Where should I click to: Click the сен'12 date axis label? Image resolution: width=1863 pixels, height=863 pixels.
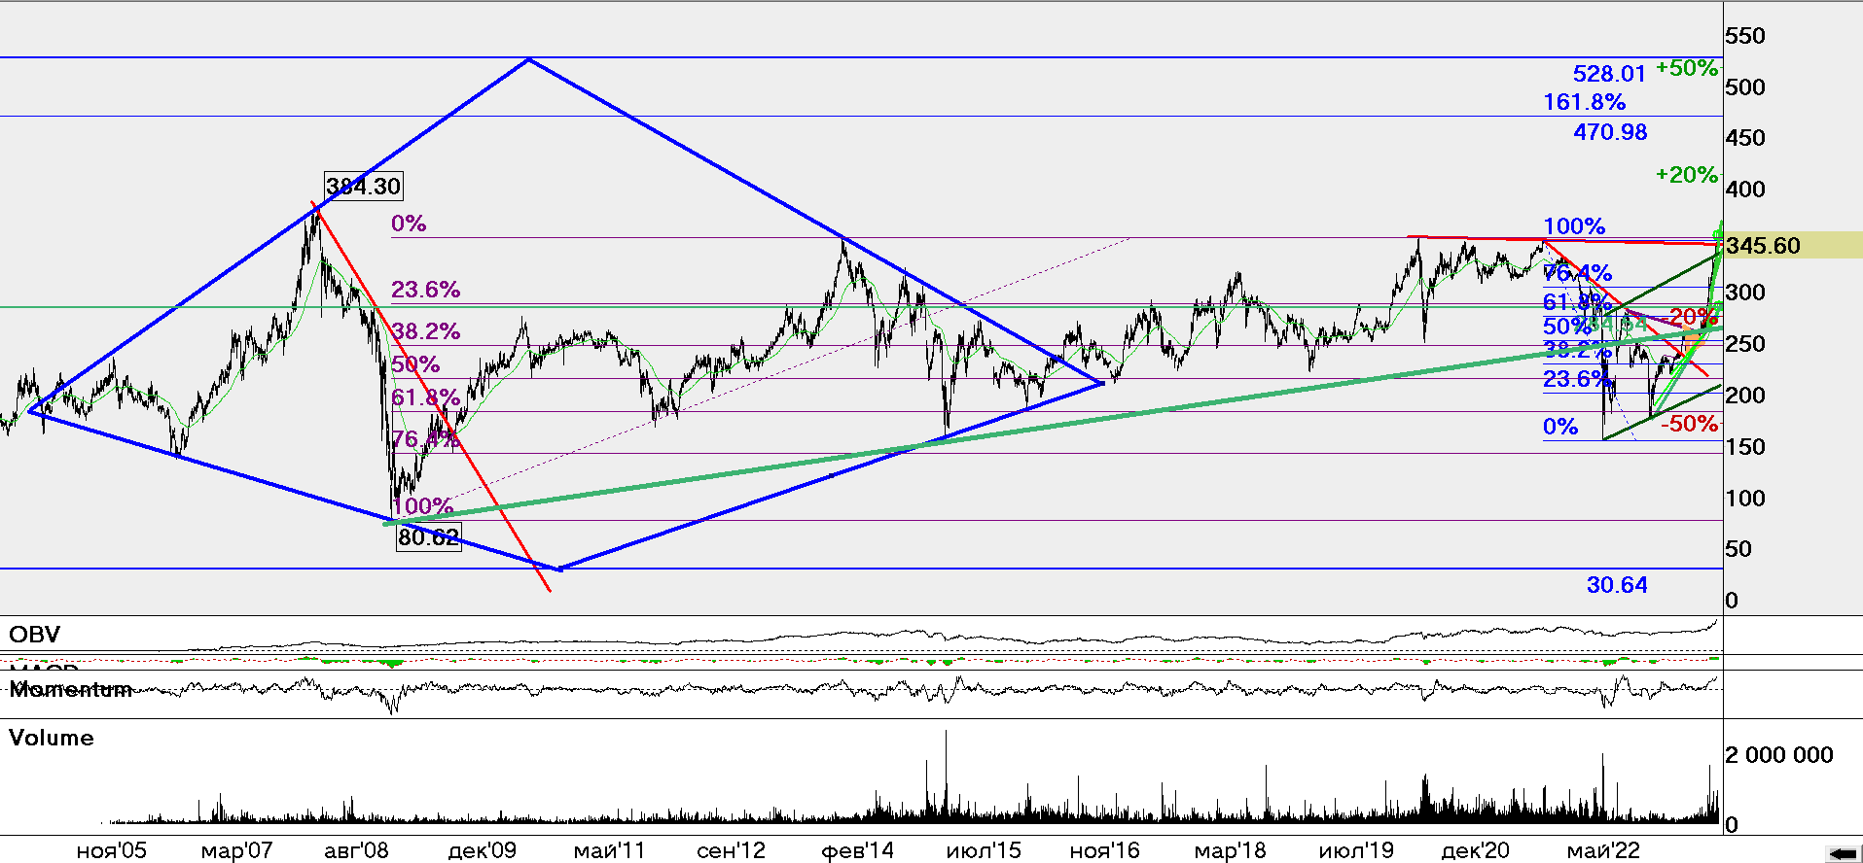click(731, 851)
